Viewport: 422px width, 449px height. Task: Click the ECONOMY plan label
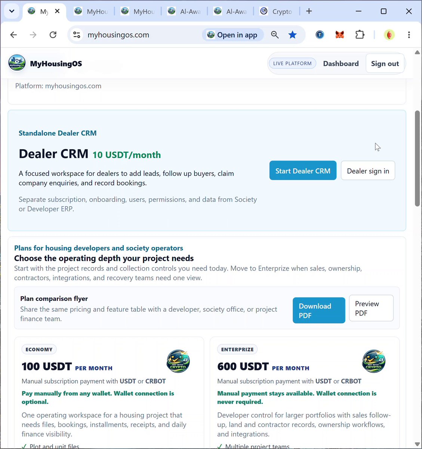click(x=39, y=349)
